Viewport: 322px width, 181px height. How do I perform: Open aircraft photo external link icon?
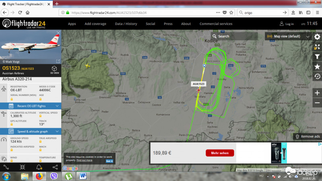58,61
